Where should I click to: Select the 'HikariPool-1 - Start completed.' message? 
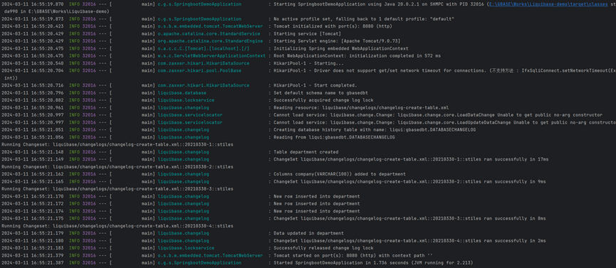315,85
